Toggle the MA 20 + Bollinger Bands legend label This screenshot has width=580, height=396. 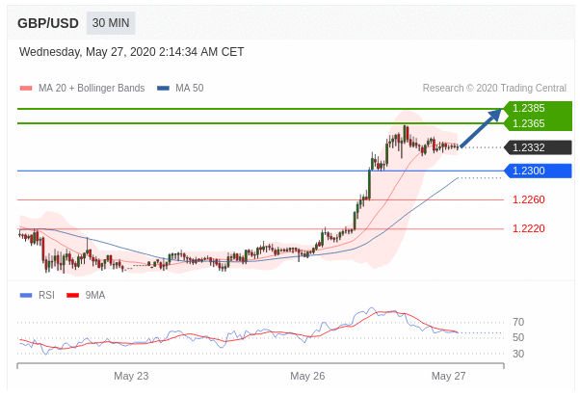click(x=92, y=89)
